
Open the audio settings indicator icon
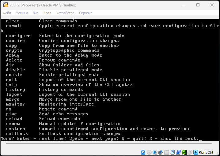[x=155, y=152]
